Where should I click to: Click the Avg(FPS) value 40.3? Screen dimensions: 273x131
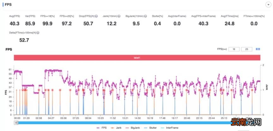click(15, 24)
